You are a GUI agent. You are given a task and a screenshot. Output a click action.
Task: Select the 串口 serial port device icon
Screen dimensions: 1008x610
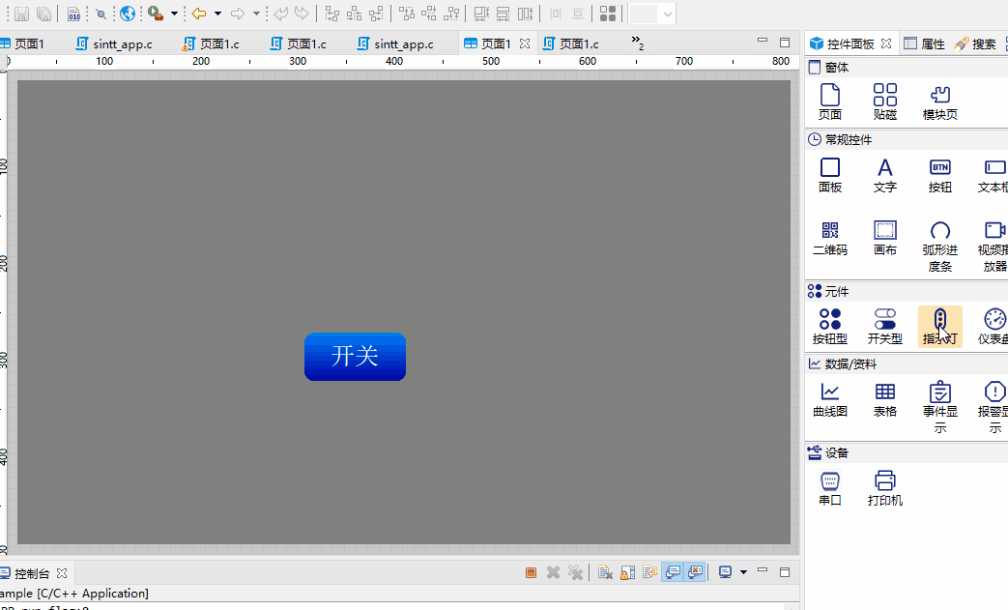(x=829, y=487)
